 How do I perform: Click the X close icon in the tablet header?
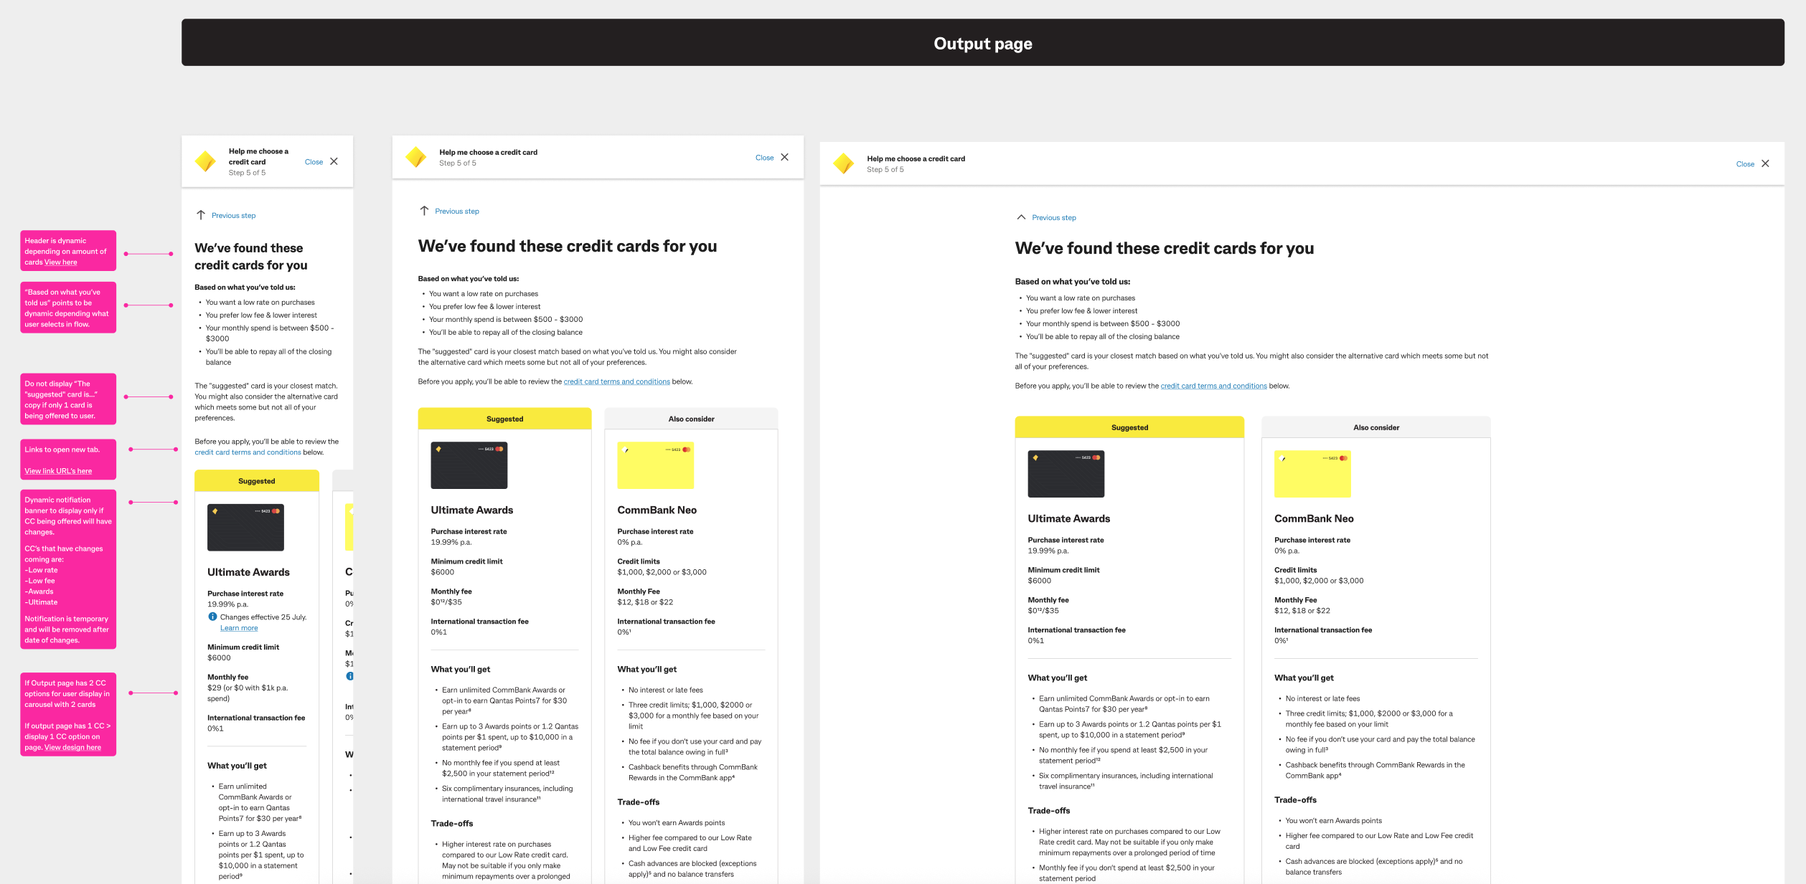[x=784, y=157]
